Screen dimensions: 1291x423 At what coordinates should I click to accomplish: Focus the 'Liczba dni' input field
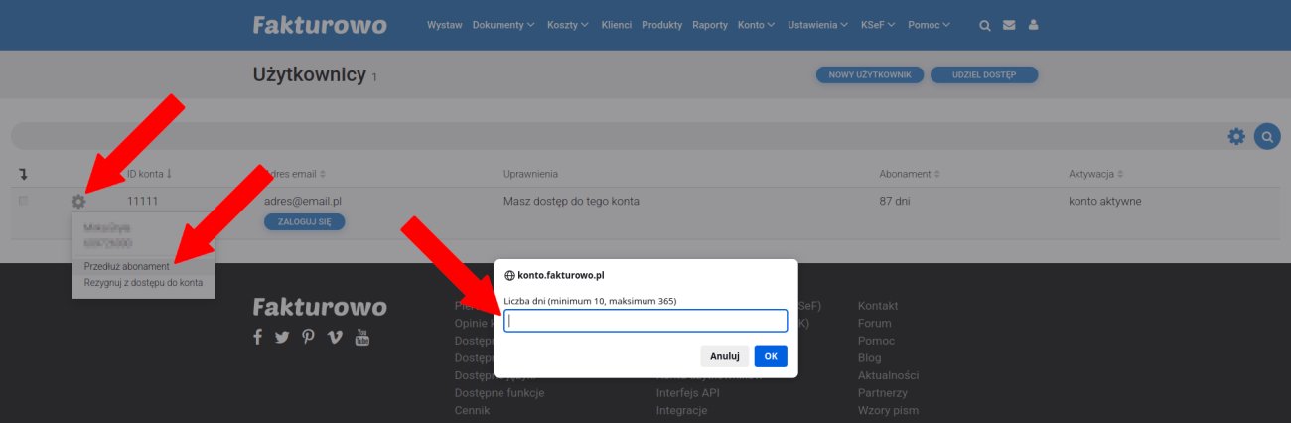click(x=645, y=321)
